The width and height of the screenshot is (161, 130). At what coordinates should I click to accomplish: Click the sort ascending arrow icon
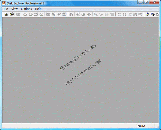[x=119, y=14]
